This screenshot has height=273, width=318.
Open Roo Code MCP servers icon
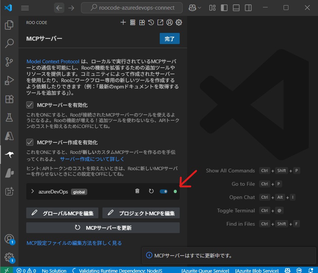(133, 22)
